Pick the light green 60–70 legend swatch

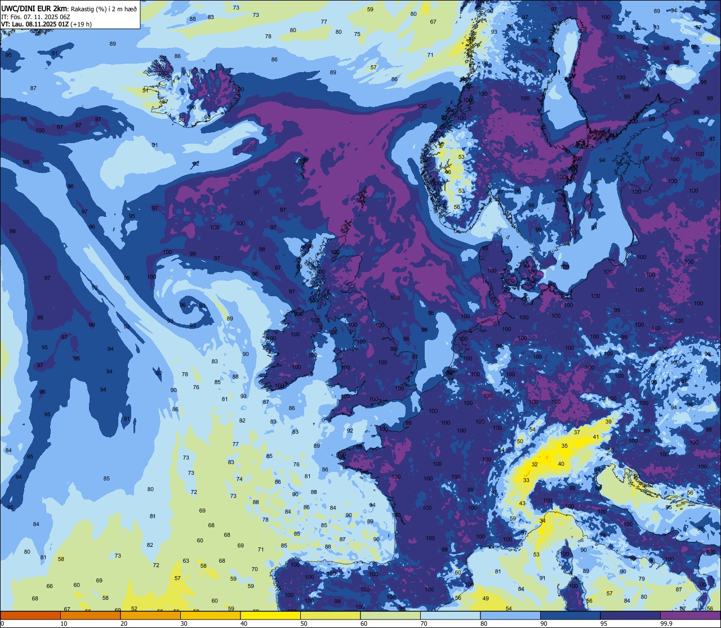(390, 615)
